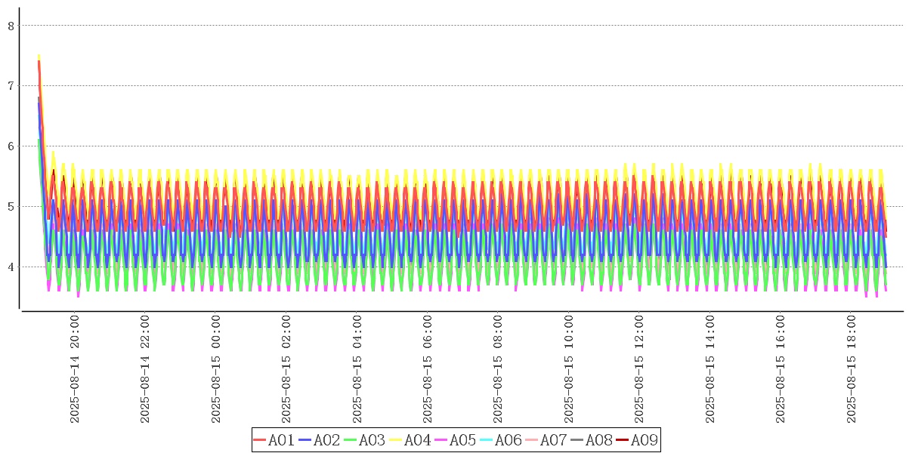The height and width of the screenshot is (453, 912).
Task: Hide the A07 series via the legend
Action: (546, 440)
